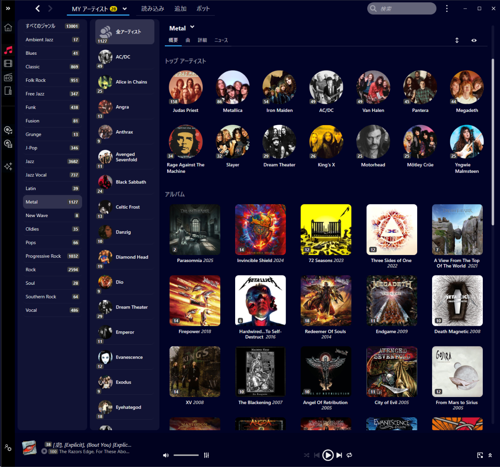500x467 pixels.
Task: Open the MY アーティスト dropdown arrow
Action: (125, 9)
